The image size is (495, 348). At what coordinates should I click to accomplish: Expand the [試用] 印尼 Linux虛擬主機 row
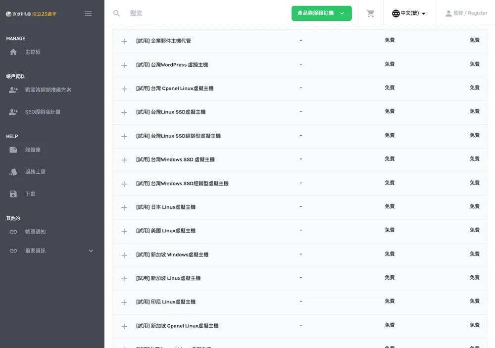pyautogui.click(x=124, y=302)
